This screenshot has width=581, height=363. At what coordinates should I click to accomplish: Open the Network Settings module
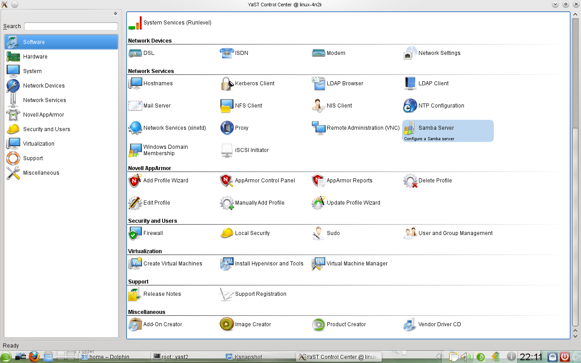[x=432, y=53]
